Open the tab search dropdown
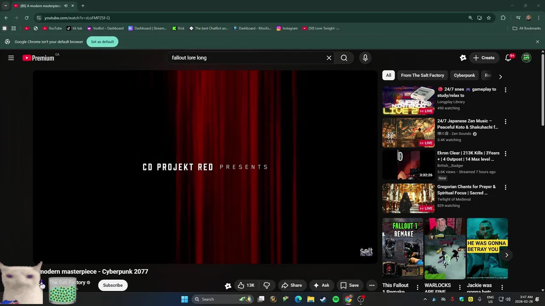The height and width of the screenshot is (306, 545). [x=5, y=6]
